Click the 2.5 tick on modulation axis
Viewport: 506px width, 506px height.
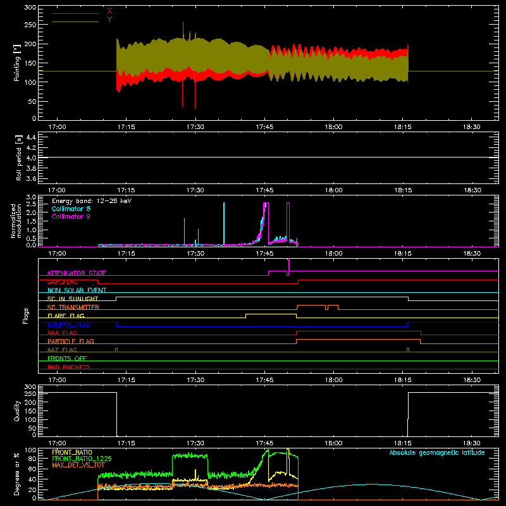pos(31,204)
